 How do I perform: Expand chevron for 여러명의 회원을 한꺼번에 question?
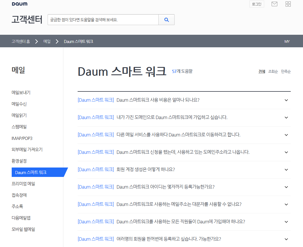coord(286,239)
